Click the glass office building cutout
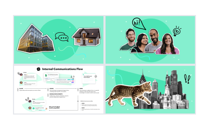216x121 pixels. (x=36, y=39)
